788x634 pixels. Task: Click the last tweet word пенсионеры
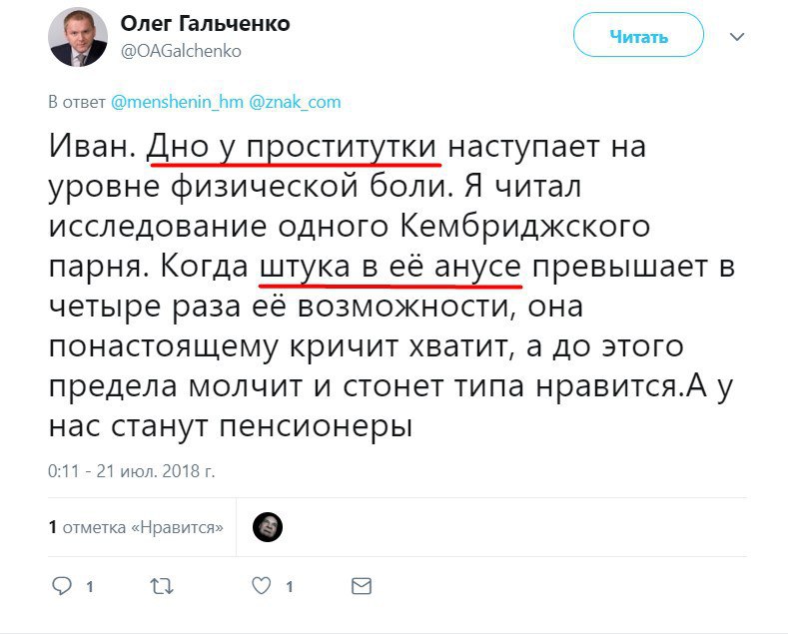317,427
